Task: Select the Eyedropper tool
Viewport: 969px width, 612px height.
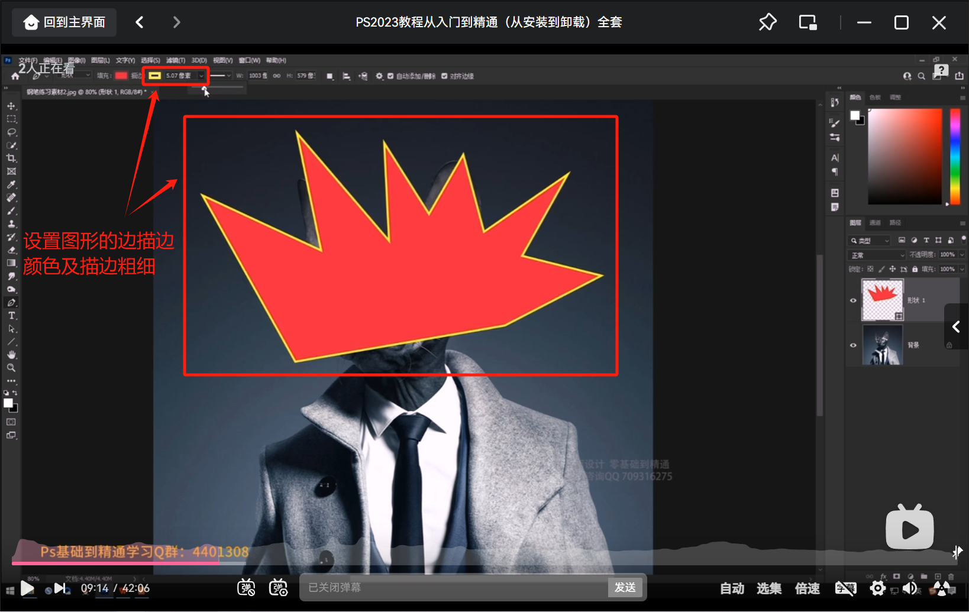Action: [11, 184]
